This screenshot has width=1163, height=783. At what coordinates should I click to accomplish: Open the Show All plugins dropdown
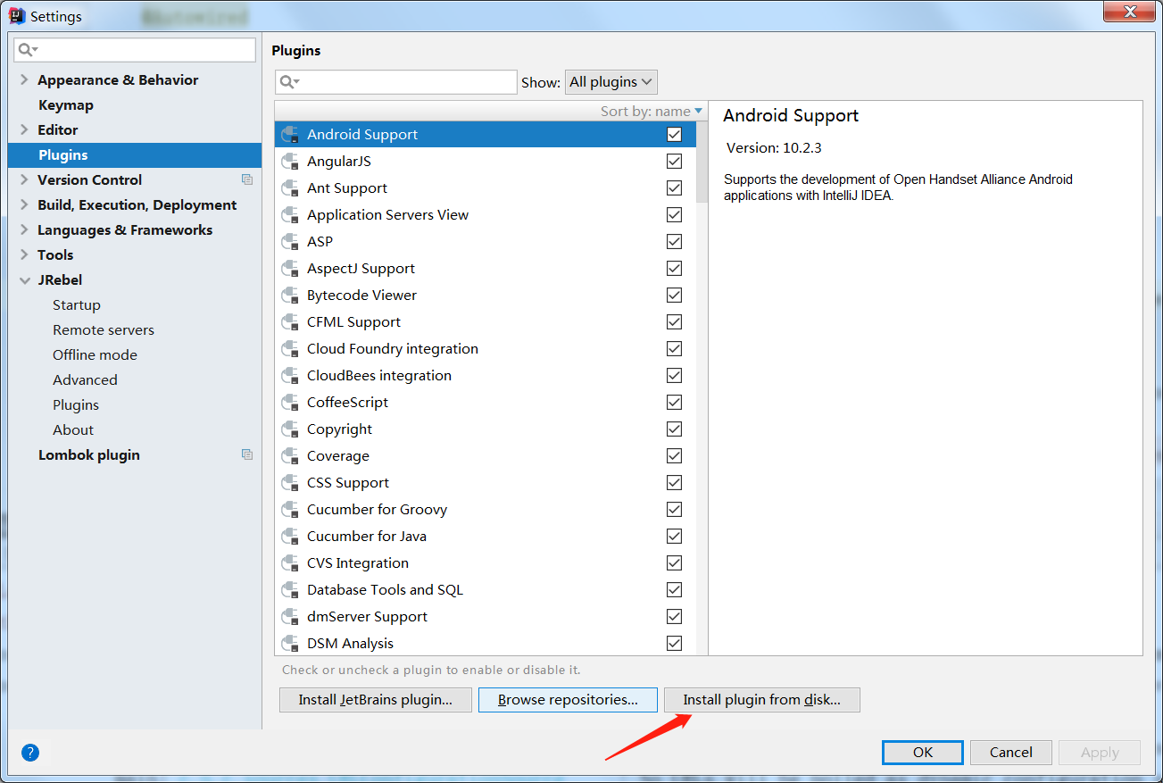coord(611,82)
